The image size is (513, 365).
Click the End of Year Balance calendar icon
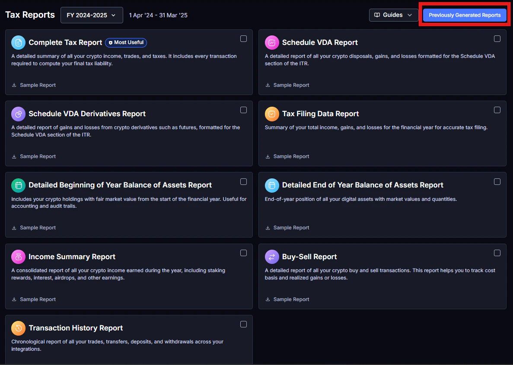pos(272,185)
